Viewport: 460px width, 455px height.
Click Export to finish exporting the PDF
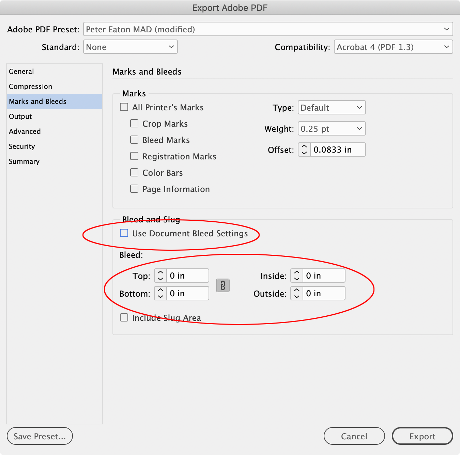click(x=422, y=436)
